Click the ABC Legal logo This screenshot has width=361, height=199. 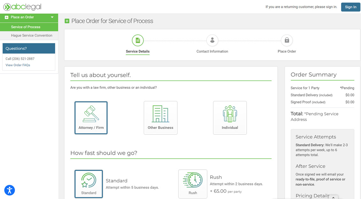click(22, 7)
